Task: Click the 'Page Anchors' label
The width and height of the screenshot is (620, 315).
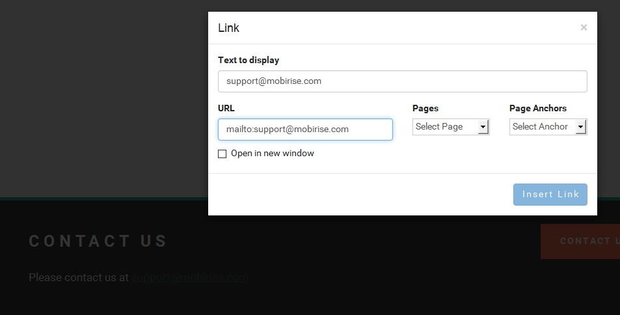Action: (x=537, y=108)
